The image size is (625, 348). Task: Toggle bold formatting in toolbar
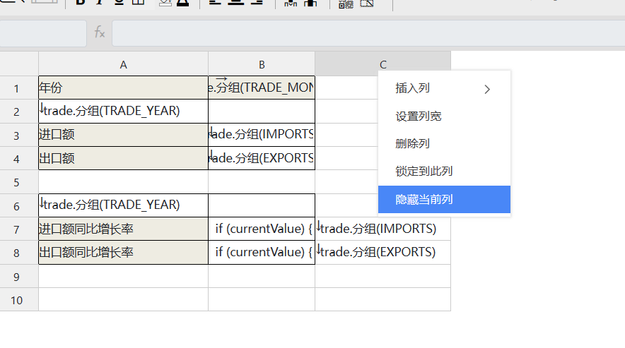point(80,2)
